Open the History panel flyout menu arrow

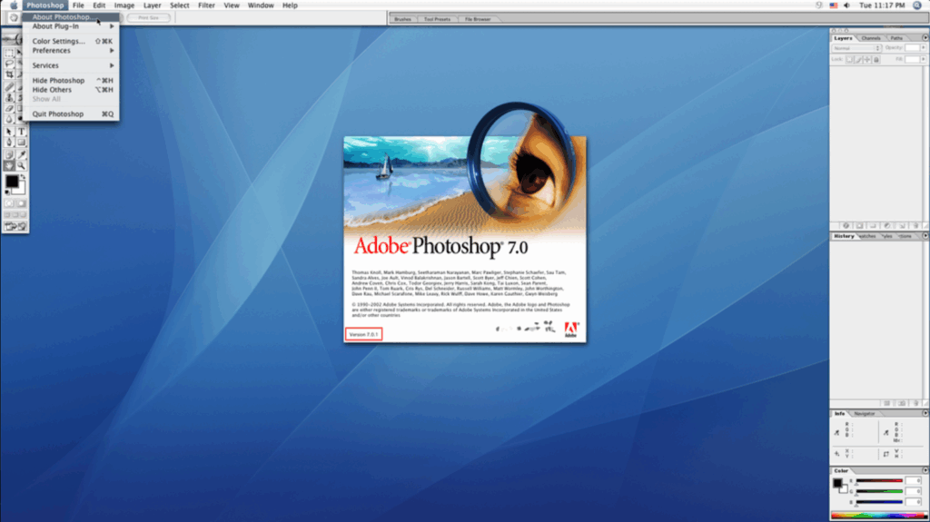pyautogui.click(x=925, y=235)
